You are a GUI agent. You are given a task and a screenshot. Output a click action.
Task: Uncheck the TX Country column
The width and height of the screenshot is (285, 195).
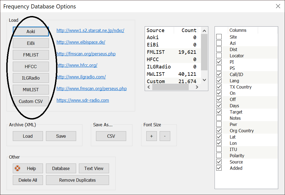pos(219,87)
